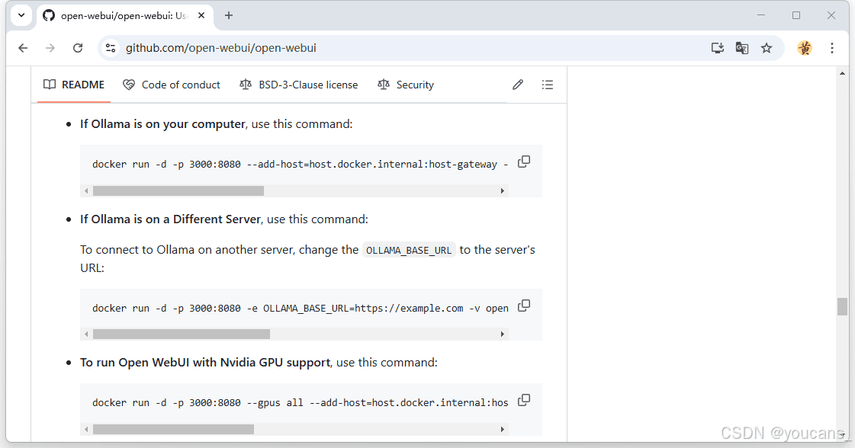Click 'If Ollama is on a Different Server' text
This screenshot has height=448, width=855.
(170, 219)
